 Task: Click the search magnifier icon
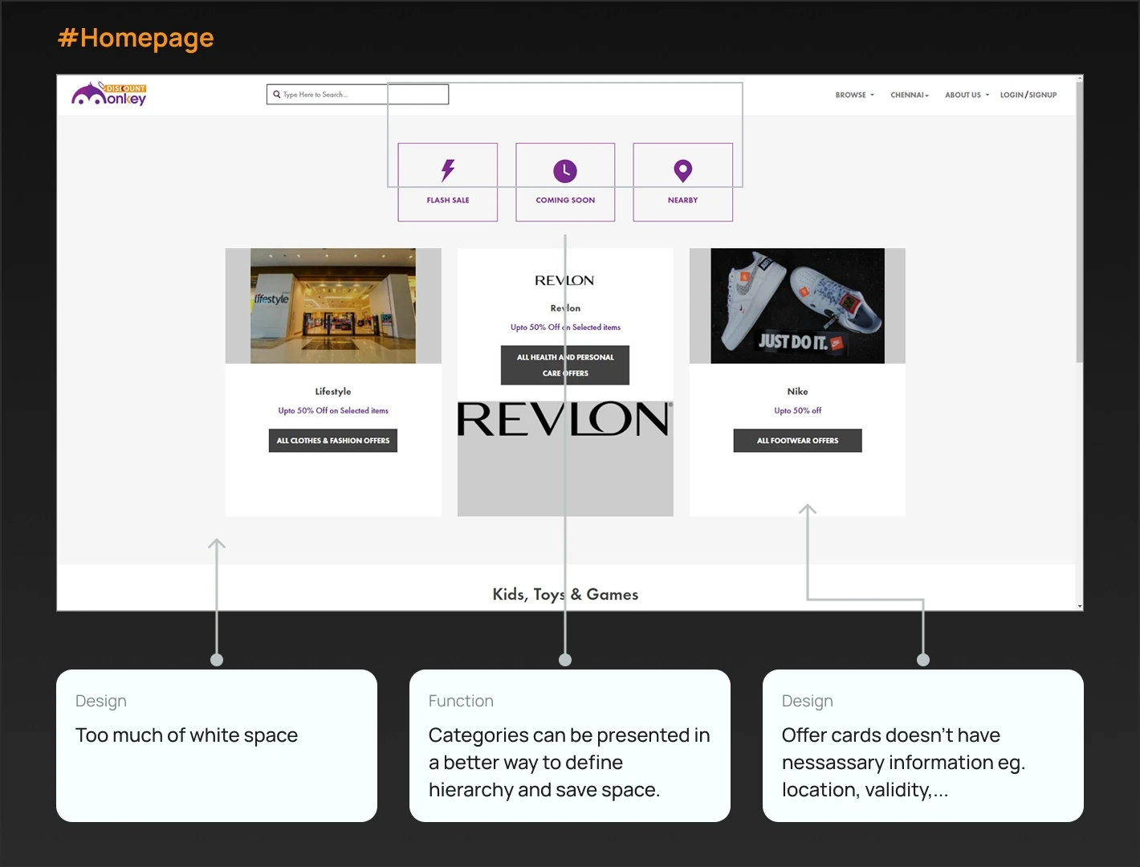click(x=276, y=94)
